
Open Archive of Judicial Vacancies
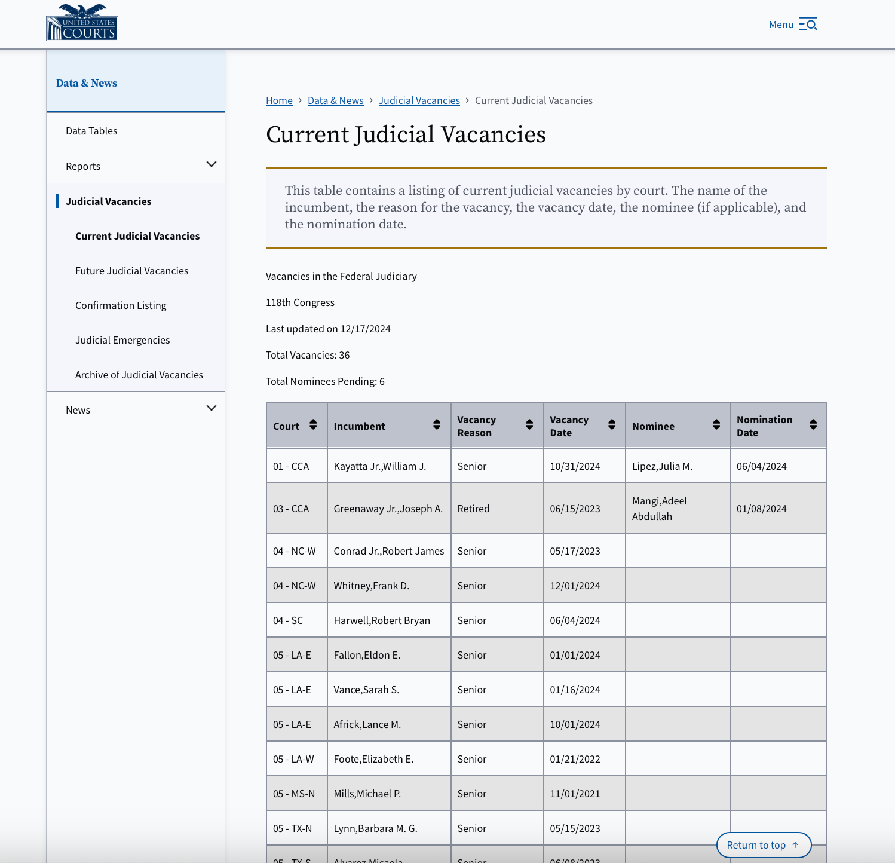click(139, 375)
